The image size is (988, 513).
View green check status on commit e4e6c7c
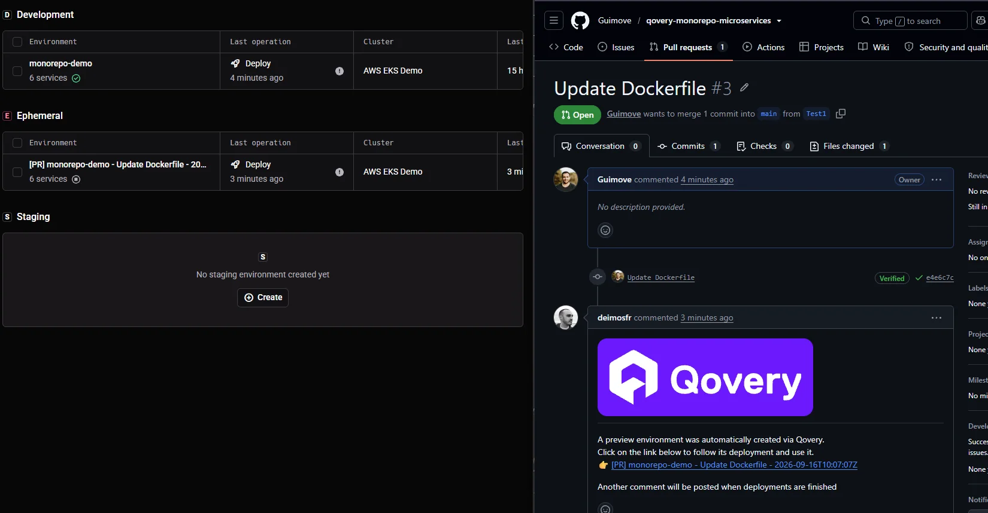click(919, 277)
